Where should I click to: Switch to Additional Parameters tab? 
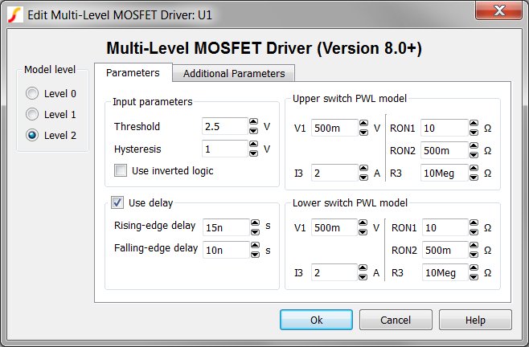point(234,73)
